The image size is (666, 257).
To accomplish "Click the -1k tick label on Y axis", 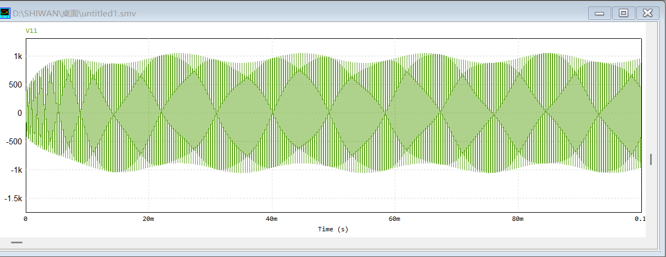I will tap(15, 170).
